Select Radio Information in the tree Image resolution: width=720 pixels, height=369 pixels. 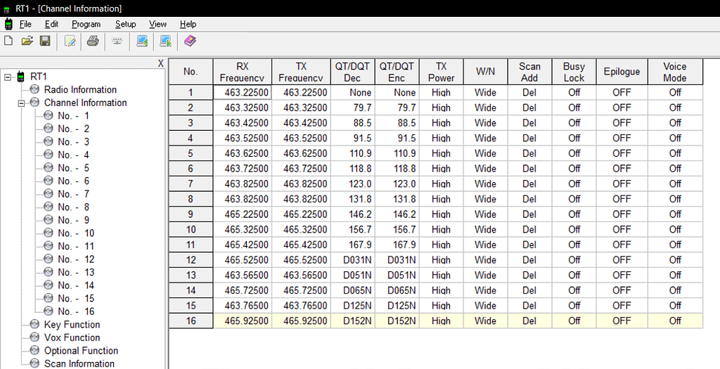[x=80, y=90]
